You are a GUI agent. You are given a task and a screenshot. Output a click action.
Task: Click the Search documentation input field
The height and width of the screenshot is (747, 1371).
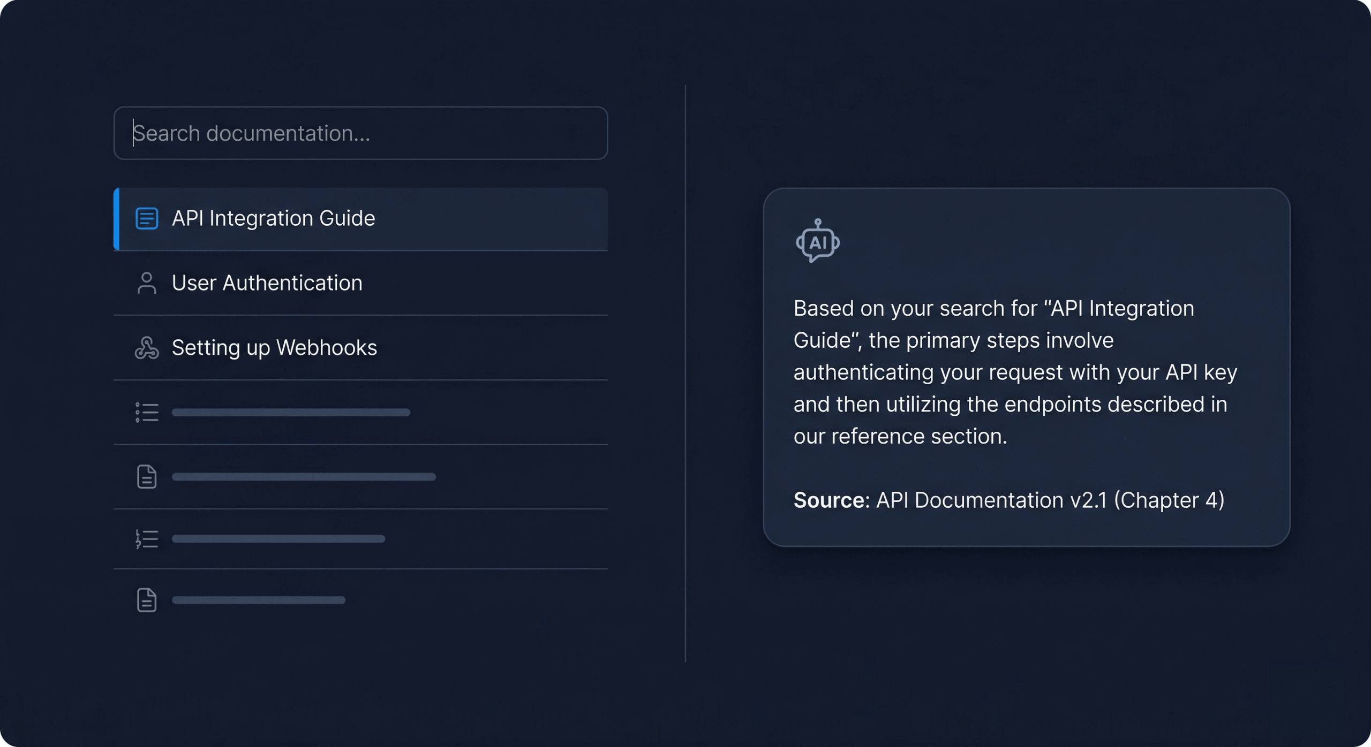point(360,133)
